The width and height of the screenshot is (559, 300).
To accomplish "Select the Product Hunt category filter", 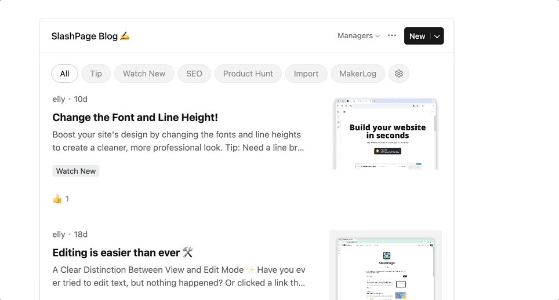I will point(248,74).
